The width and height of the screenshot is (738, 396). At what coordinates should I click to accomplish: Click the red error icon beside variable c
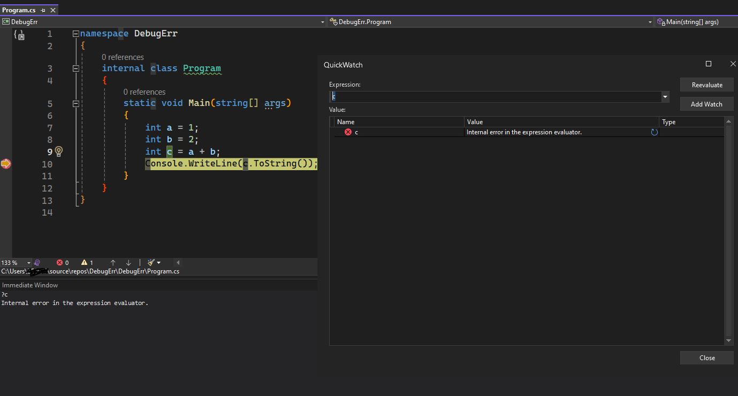pos(348,132)
